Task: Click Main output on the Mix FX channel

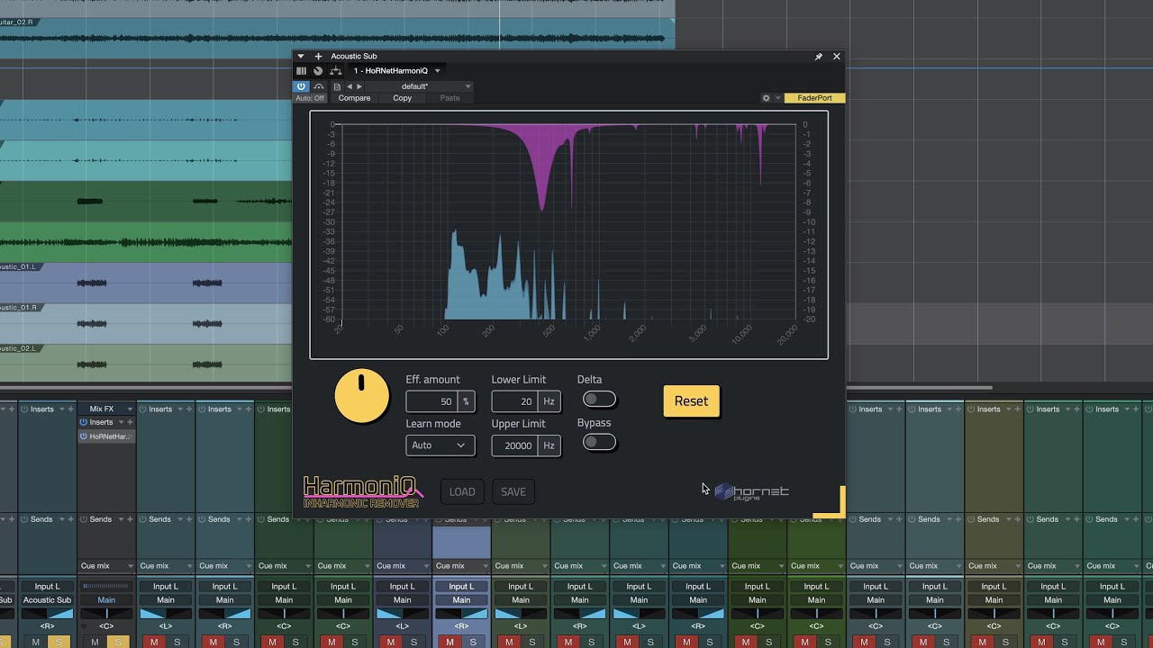Action: tap(106, 600)
